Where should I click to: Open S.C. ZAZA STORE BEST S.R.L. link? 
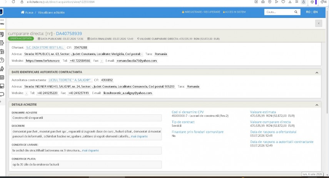tap(45, 47)
